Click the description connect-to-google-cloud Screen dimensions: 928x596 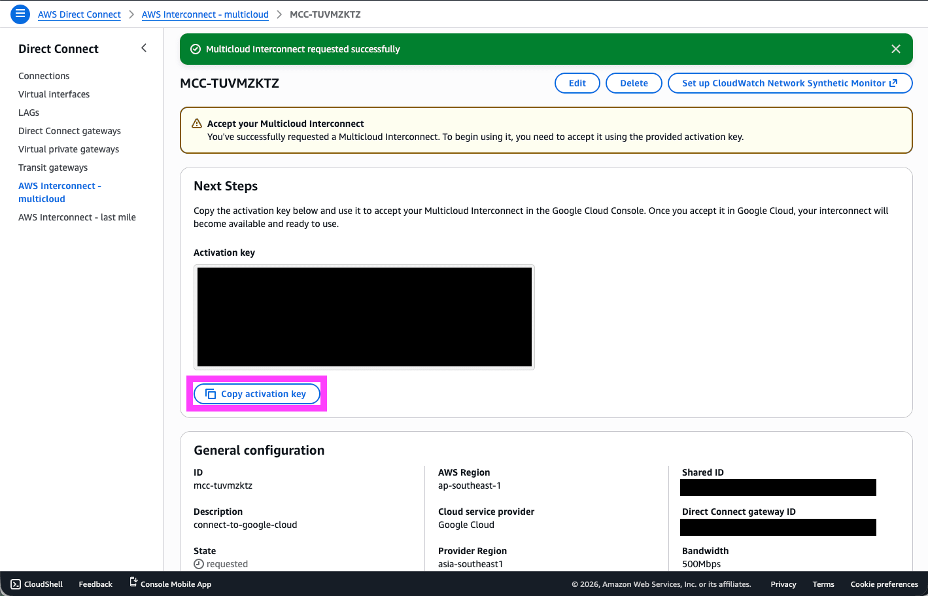tap(245, 525)
